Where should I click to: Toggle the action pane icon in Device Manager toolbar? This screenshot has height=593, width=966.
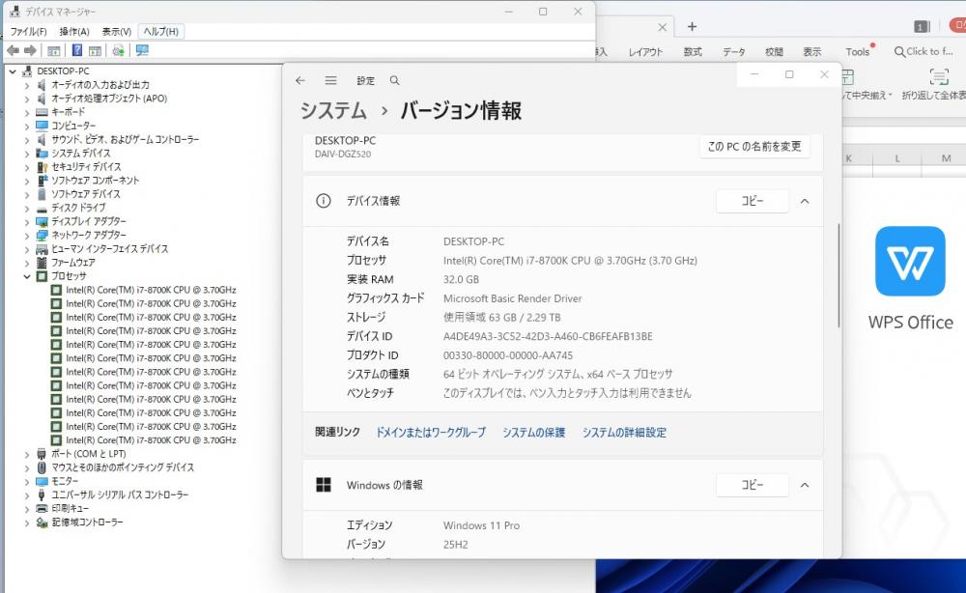point(95,50)
